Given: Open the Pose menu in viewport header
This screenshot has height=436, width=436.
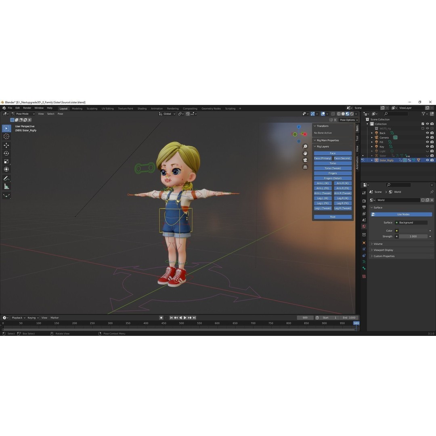Looking at the screenshot, I should pyautogui.click(x=60, y=114).
